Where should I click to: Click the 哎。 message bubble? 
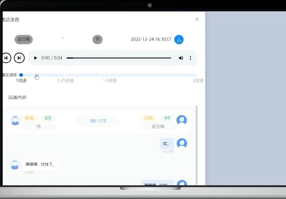pyautogui.click(x=167, y=144)
